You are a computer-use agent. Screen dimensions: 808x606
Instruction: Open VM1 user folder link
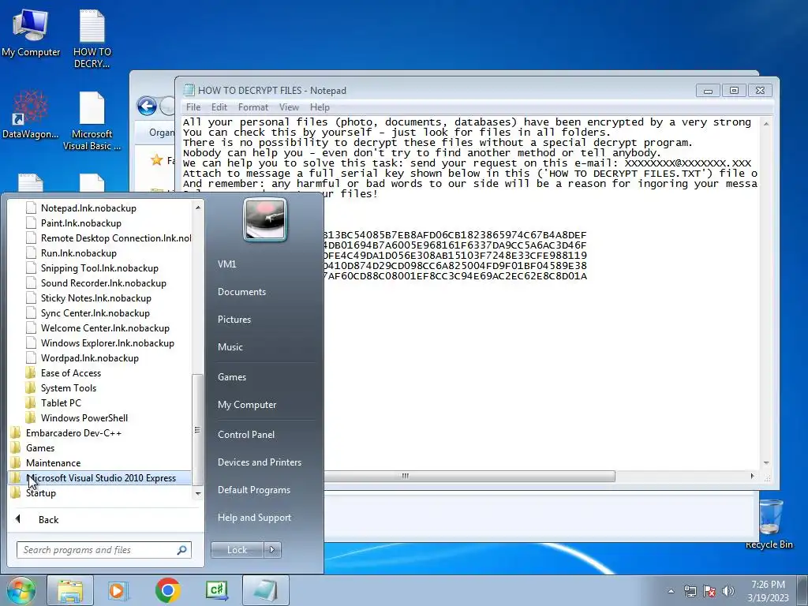226,264
